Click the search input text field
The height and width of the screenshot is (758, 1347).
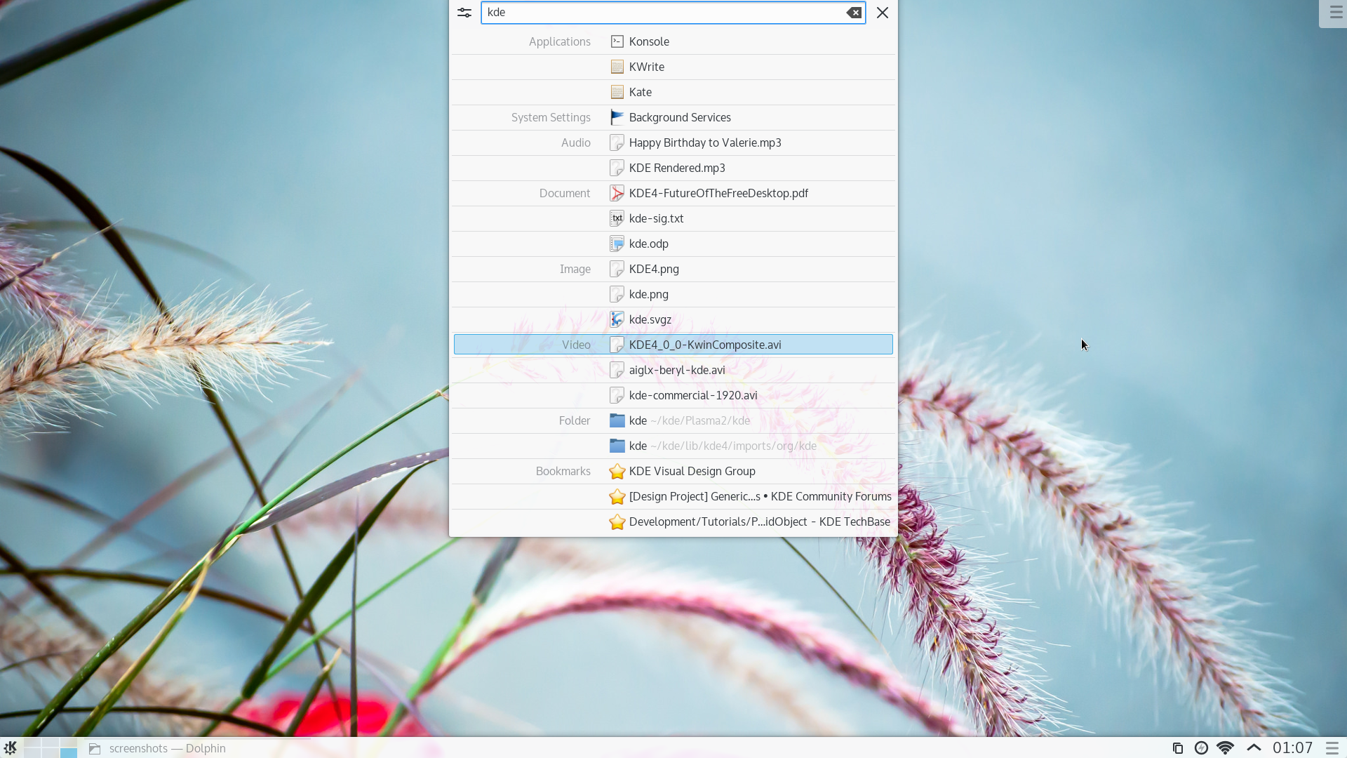[x=673, y=12]
